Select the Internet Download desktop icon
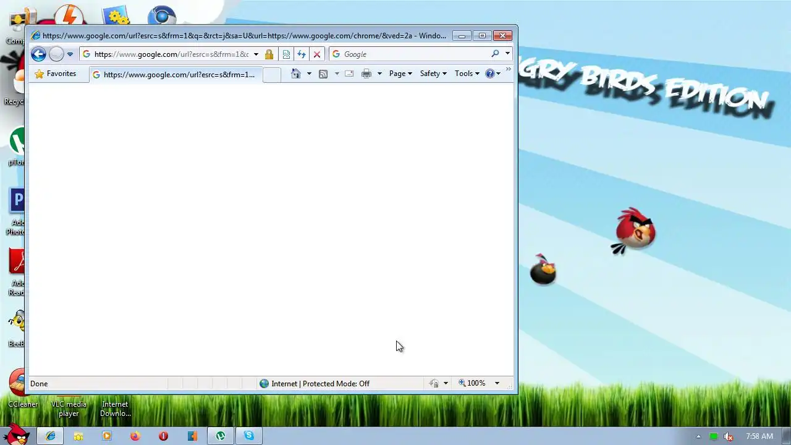791x445 pixels. point(115,409)
